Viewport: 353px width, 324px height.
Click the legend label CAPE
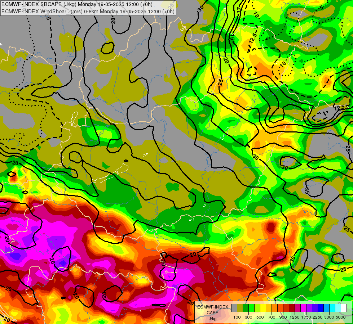[212, 313]
